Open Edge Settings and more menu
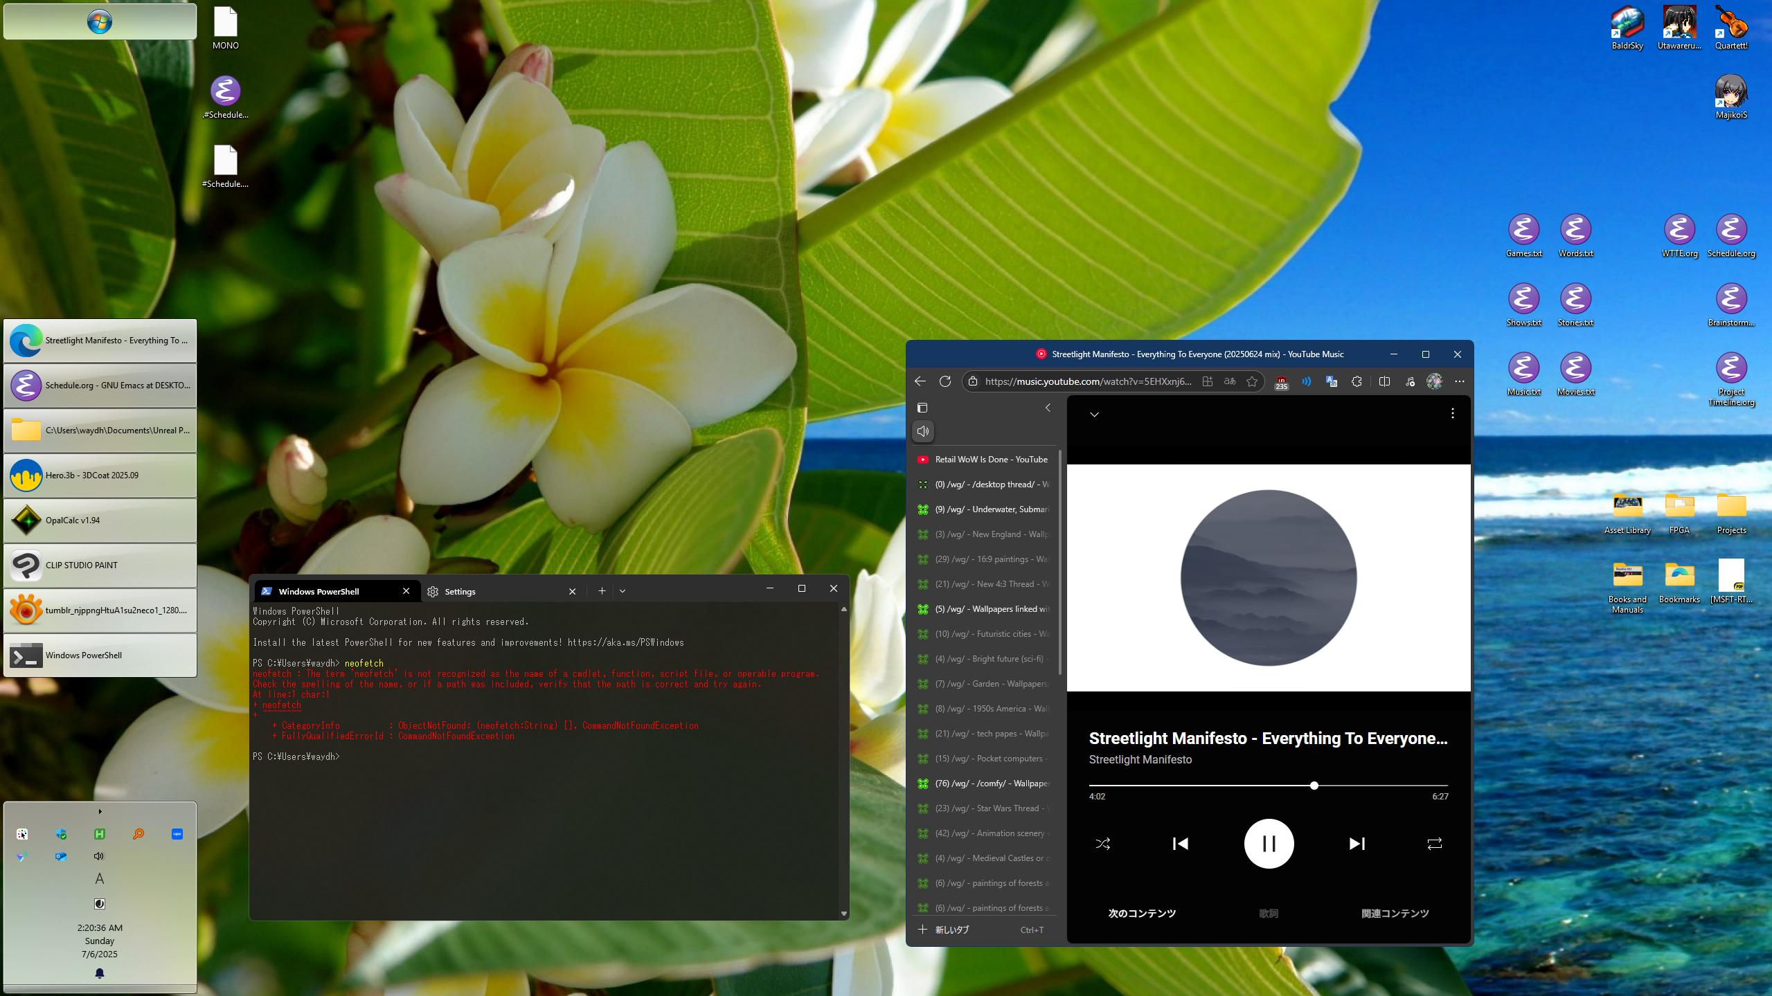Image resolution: width=1772 pixels, height=996 pixels. click(x=1459, y=381)
